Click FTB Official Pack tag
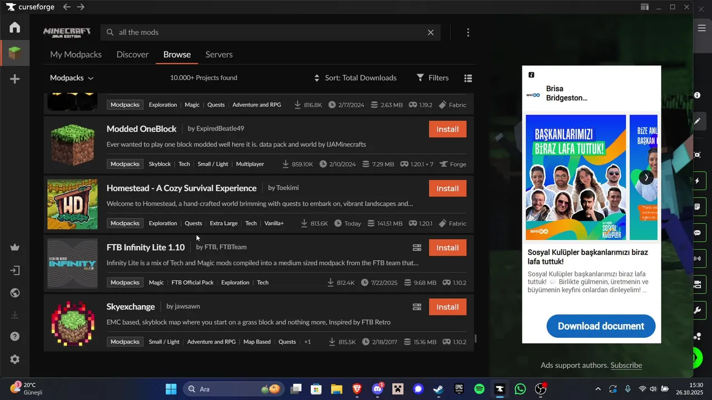The width and height of the screenshot is (712, 400). (x=192, y=283)
